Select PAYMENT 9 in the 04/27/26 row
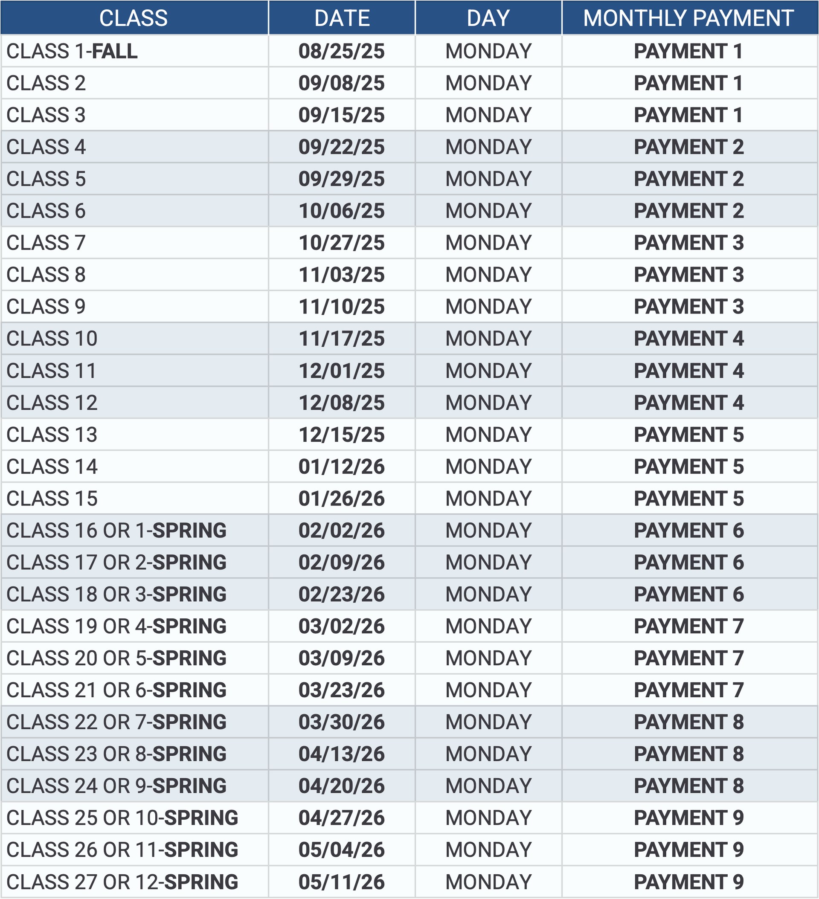Viewport: 819px width, 899px height. pyautogui.click(x=689, y=818)
